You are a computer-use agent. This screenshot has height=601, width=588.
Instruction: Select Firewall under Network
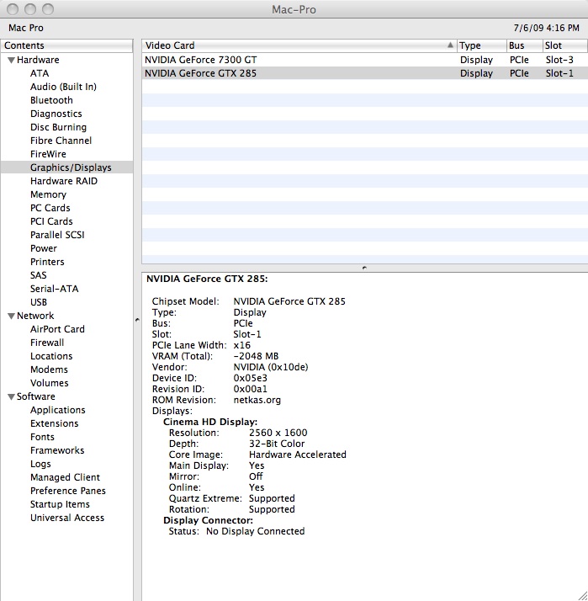[x=47, y=343]
